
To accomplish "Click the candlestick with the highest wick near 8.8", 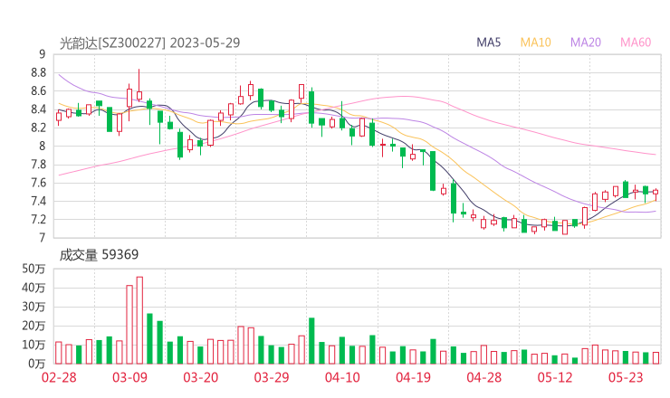I will (x=139, y=85).
